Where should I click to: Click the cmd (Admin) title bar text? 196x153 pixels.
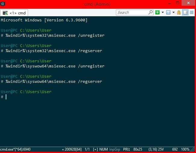click(97, 4)
